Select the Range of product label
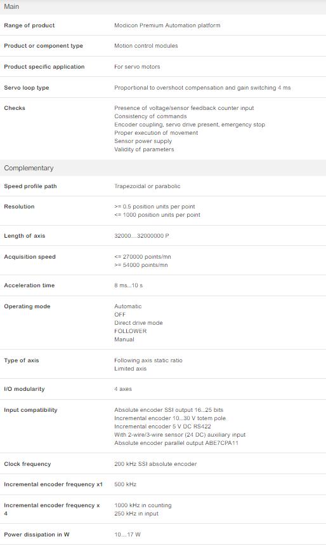 point(29,25)
